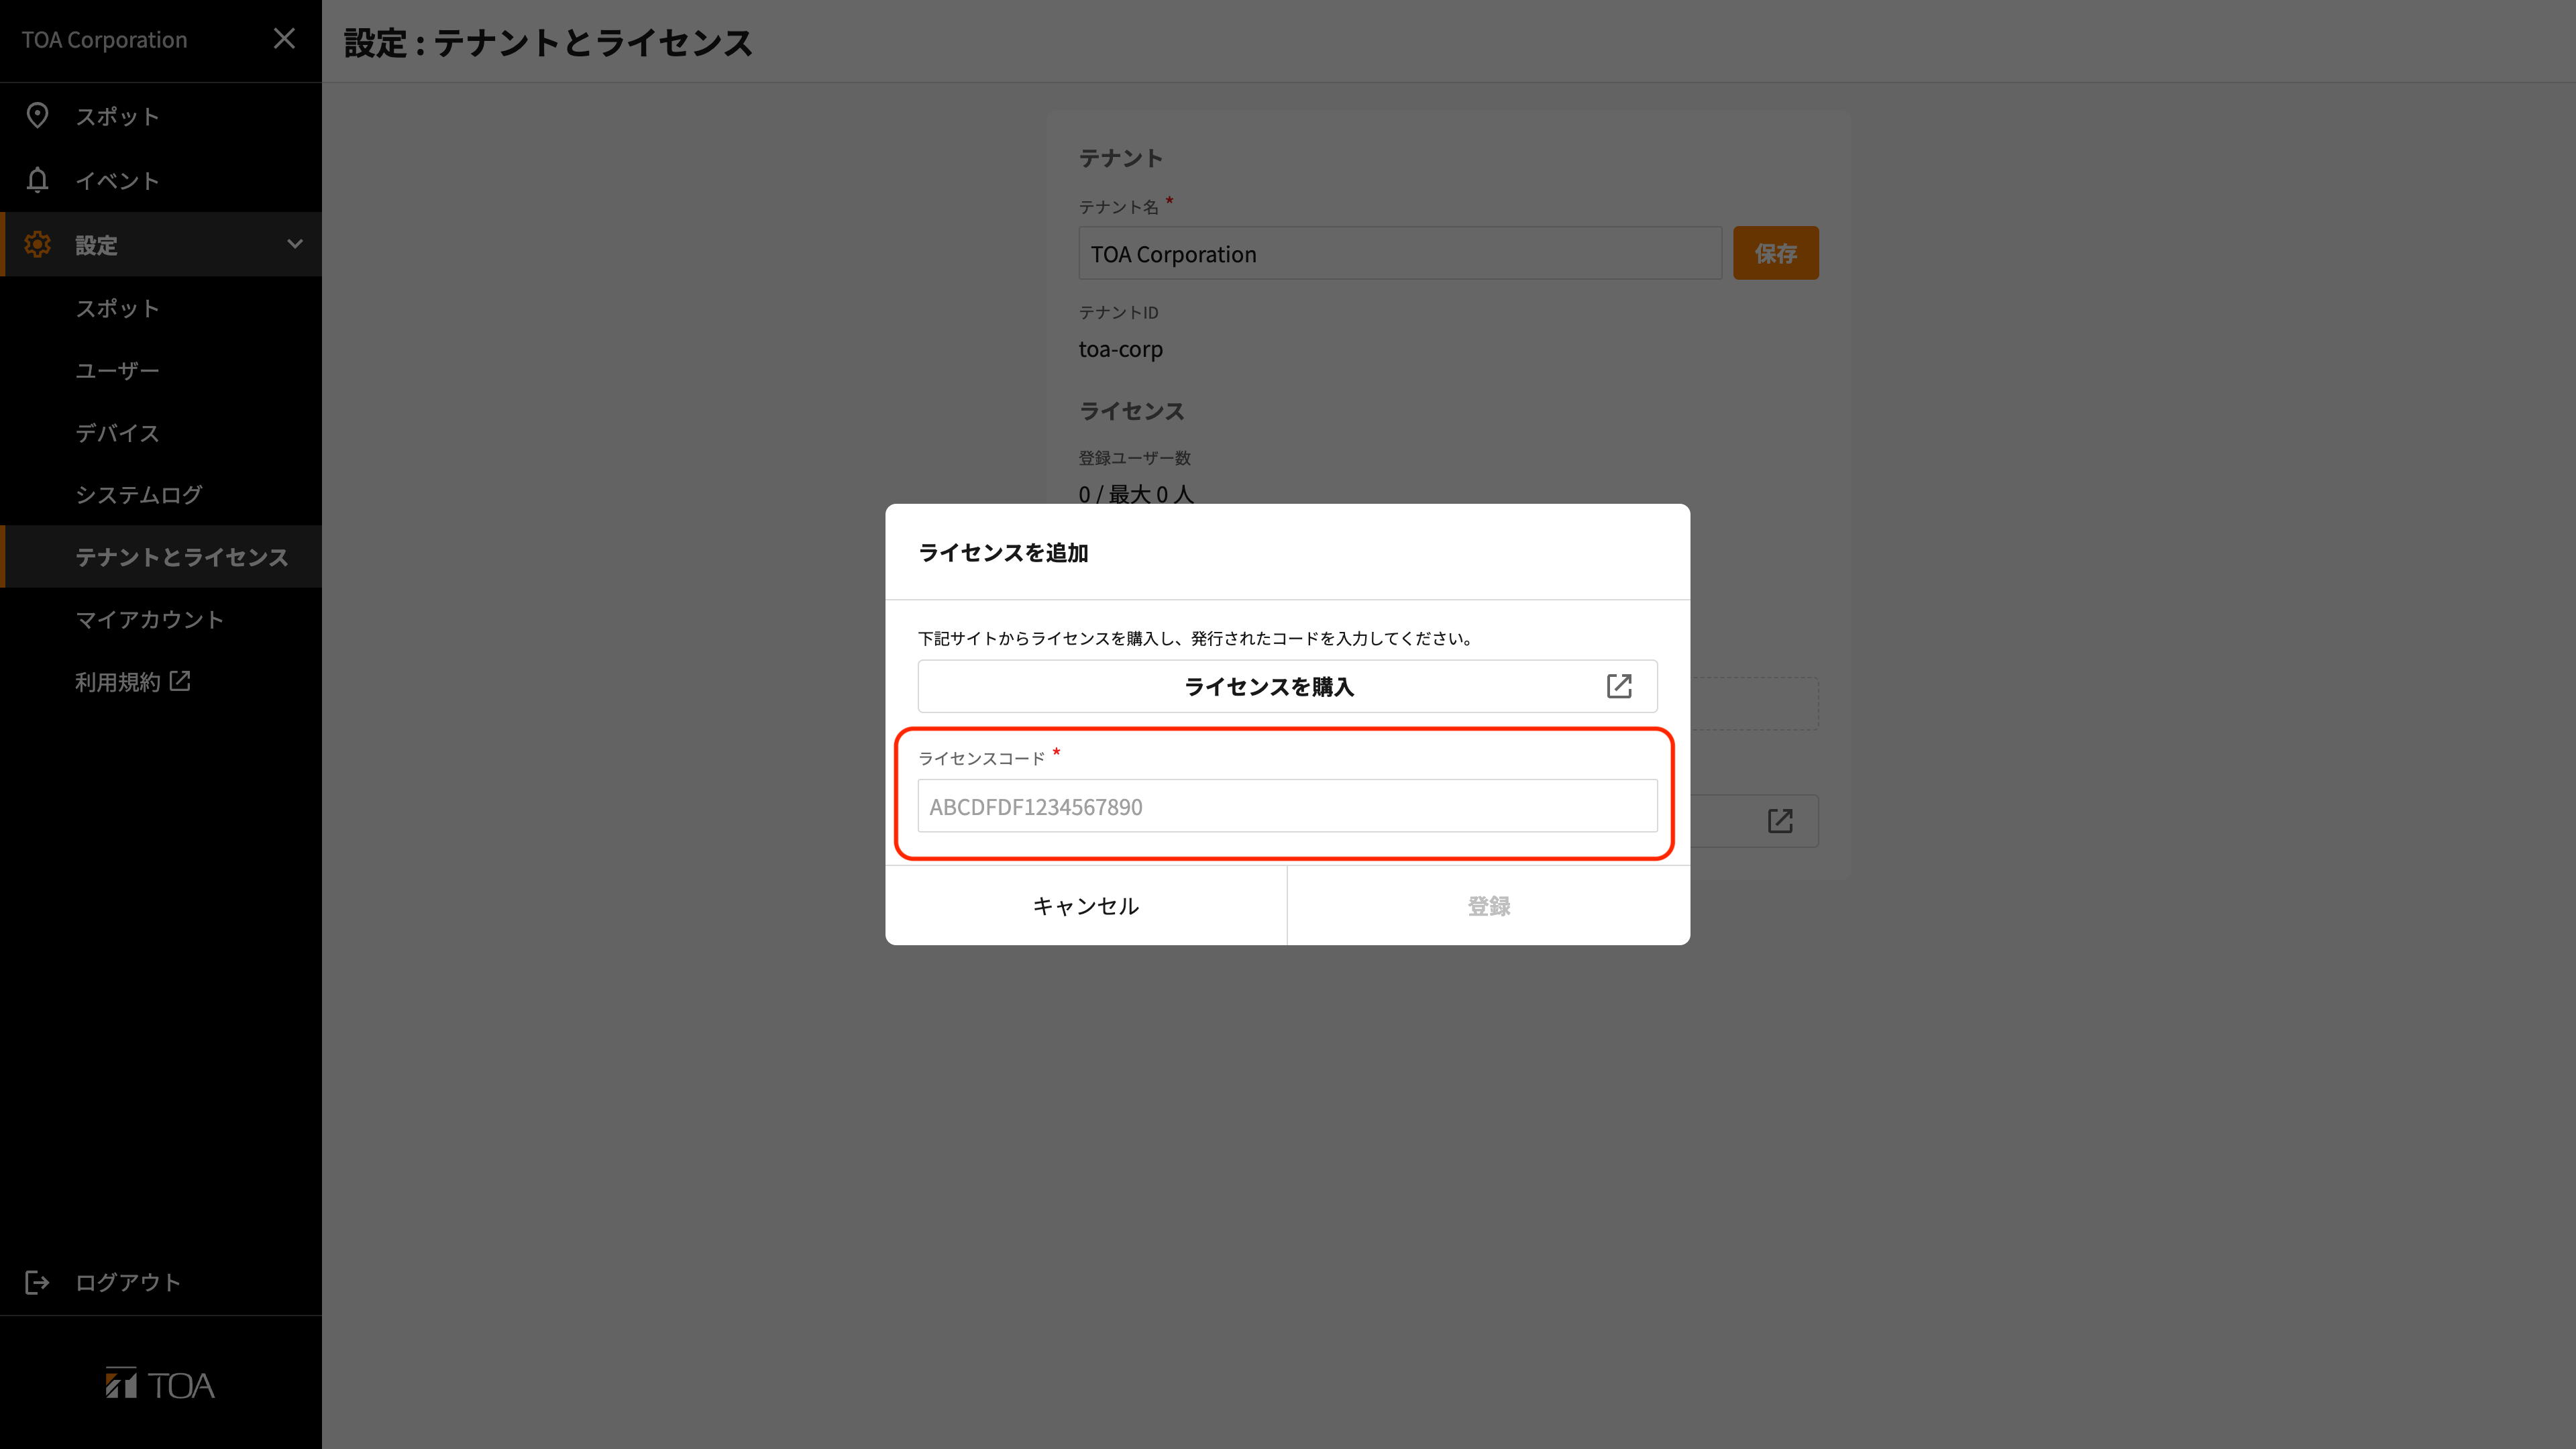Click the bell icon next to イベント
Image resolution: width=2576 pixels, height=1449 pixels.
click(37, 180)
